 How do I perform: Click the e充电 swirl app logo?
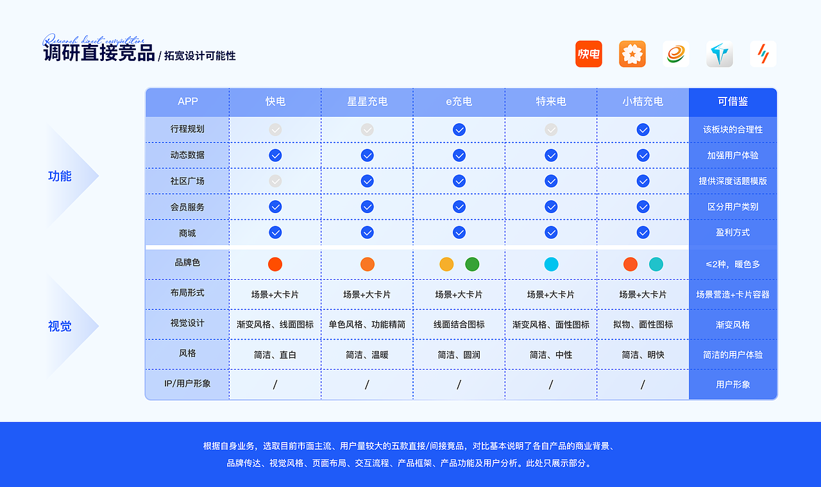click(676, 54)
